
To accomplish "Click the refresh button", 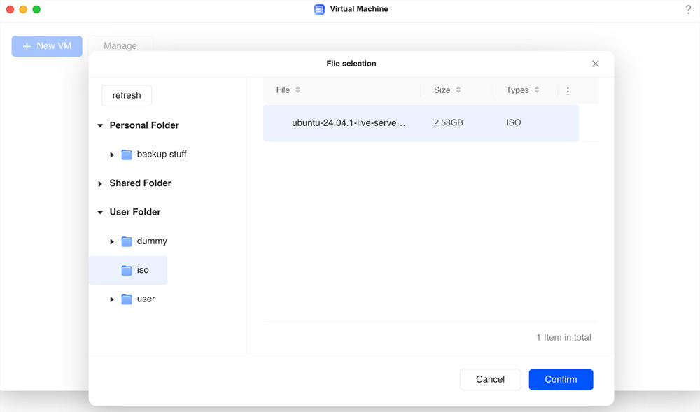I will coord(127,96).
